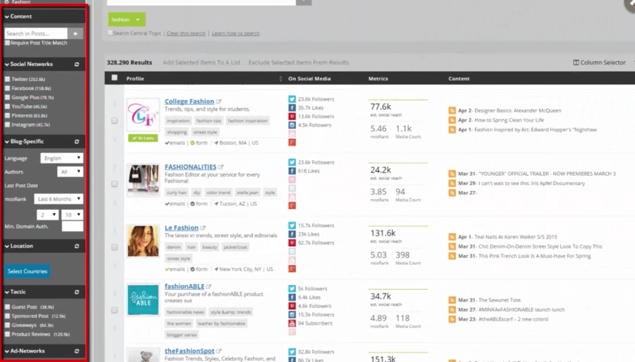Open mozRank minimum dropdown showing 2
Viewport: 635px width, 362px height.
pyautogui.click(x=48, y=215)
